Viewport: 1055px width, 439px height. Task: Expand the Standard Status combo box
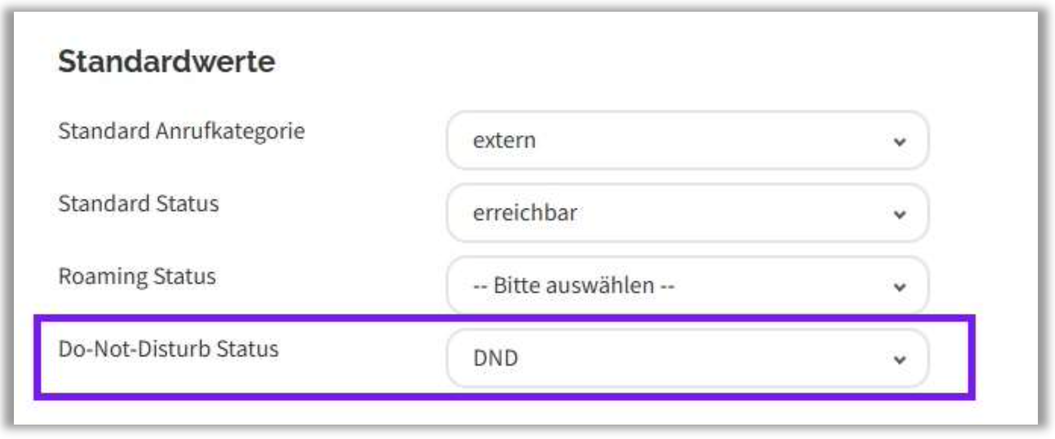(x=687, y=213)
